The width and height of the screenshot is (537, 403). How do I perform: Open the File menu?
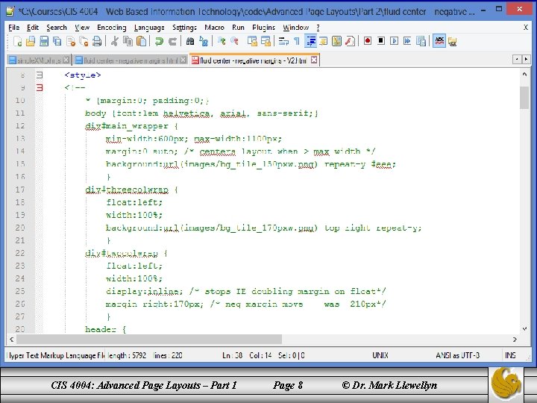pyautogui.click(x=13, y=28)
